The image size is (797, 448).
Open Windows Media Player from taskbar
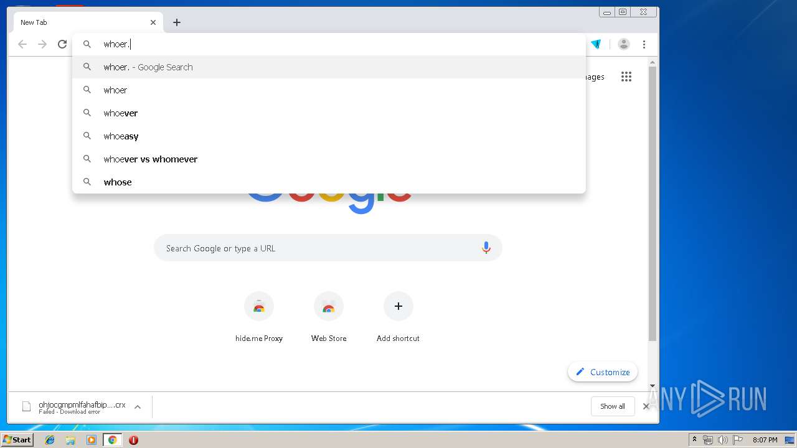(x=92, y=440)
